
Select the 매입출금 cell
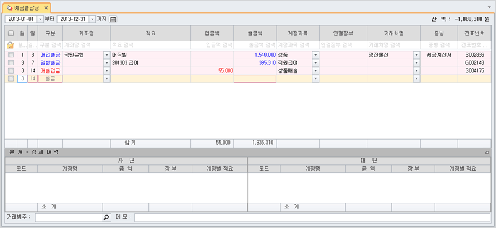tap(50, 55)
